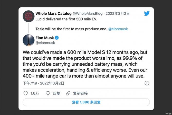Follow the blue @elonmusk mention link
The width and height of the screenshot is (172, 115).
(118, 29)
